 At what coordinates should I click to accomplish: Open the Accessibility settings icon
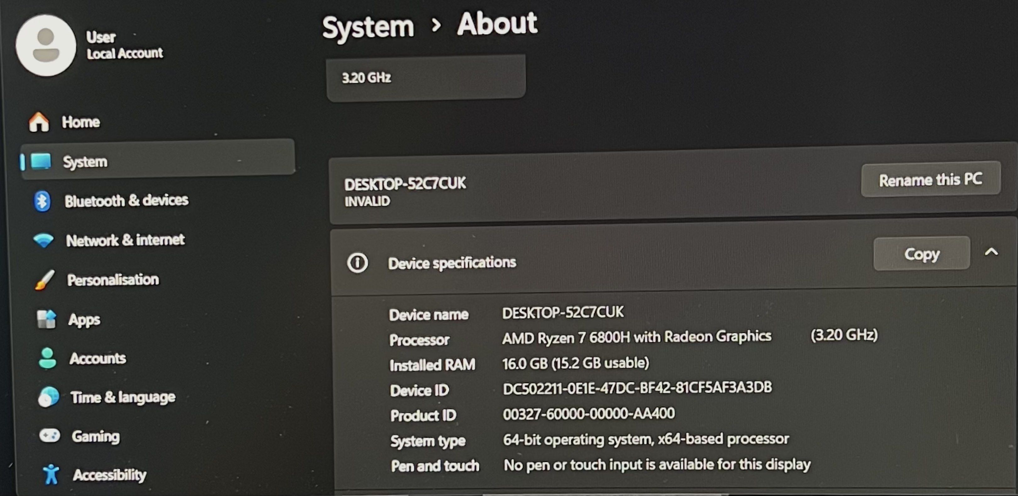pos(51,474)
